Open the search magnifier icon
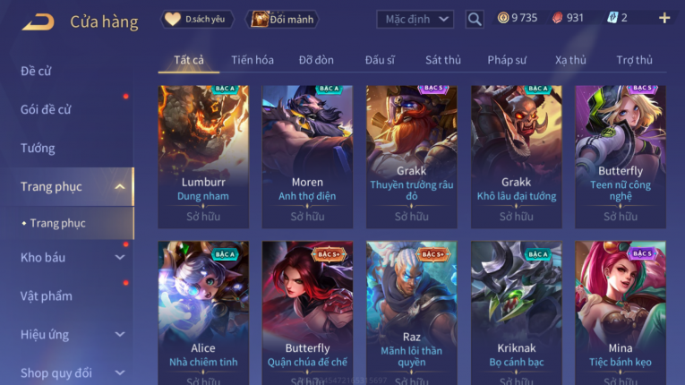 click(475, 19)
